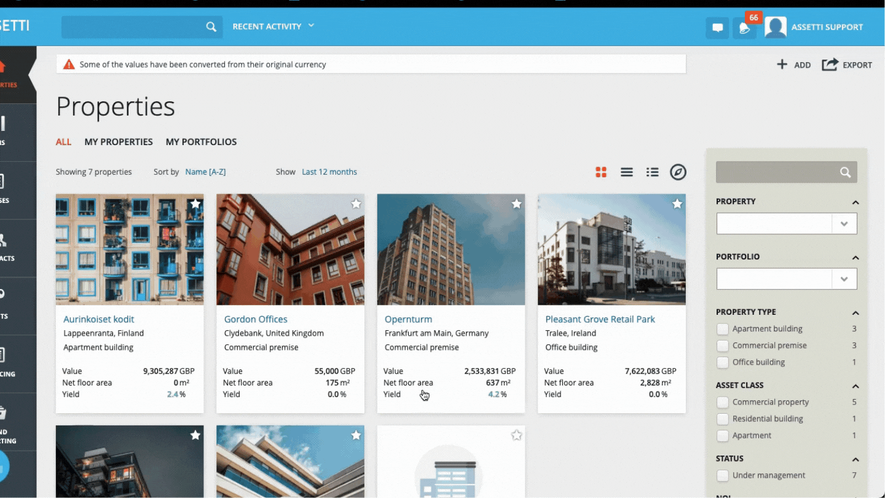885x498 pixels.
Task: Click the ADD button label
Action: [x=802, y=65]
